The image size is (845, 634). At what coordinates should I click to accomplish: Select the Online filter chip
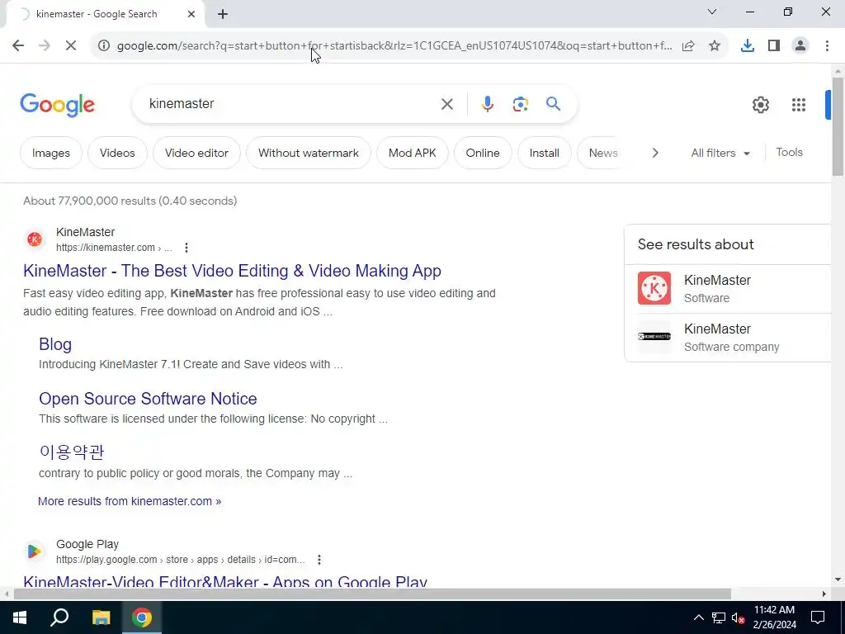coord(482,153)
